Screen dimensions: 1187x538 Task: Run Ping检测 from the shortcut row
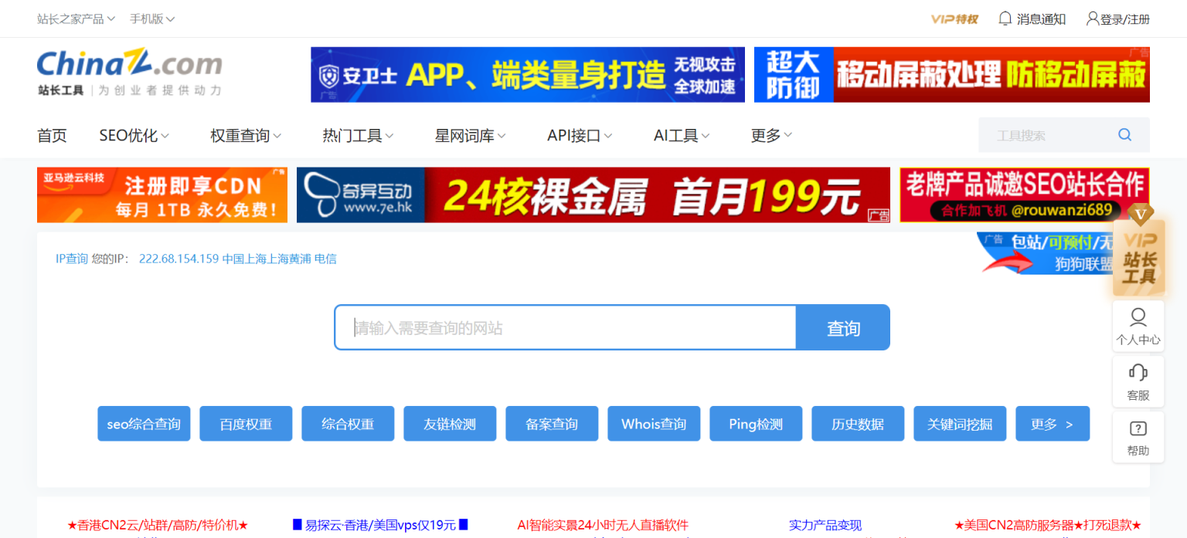click(755, 423)
